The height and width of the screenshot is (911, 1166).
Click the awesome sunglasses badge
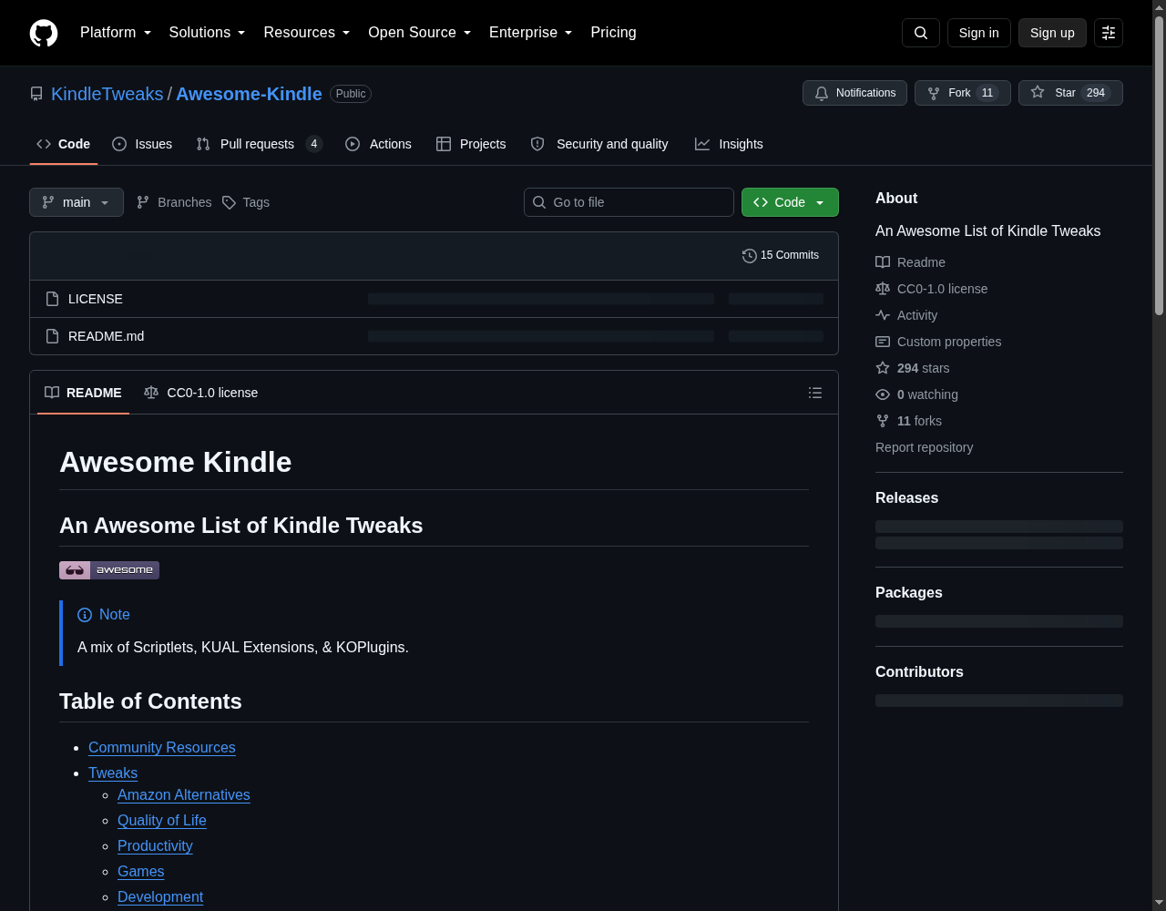coord(109,570)
